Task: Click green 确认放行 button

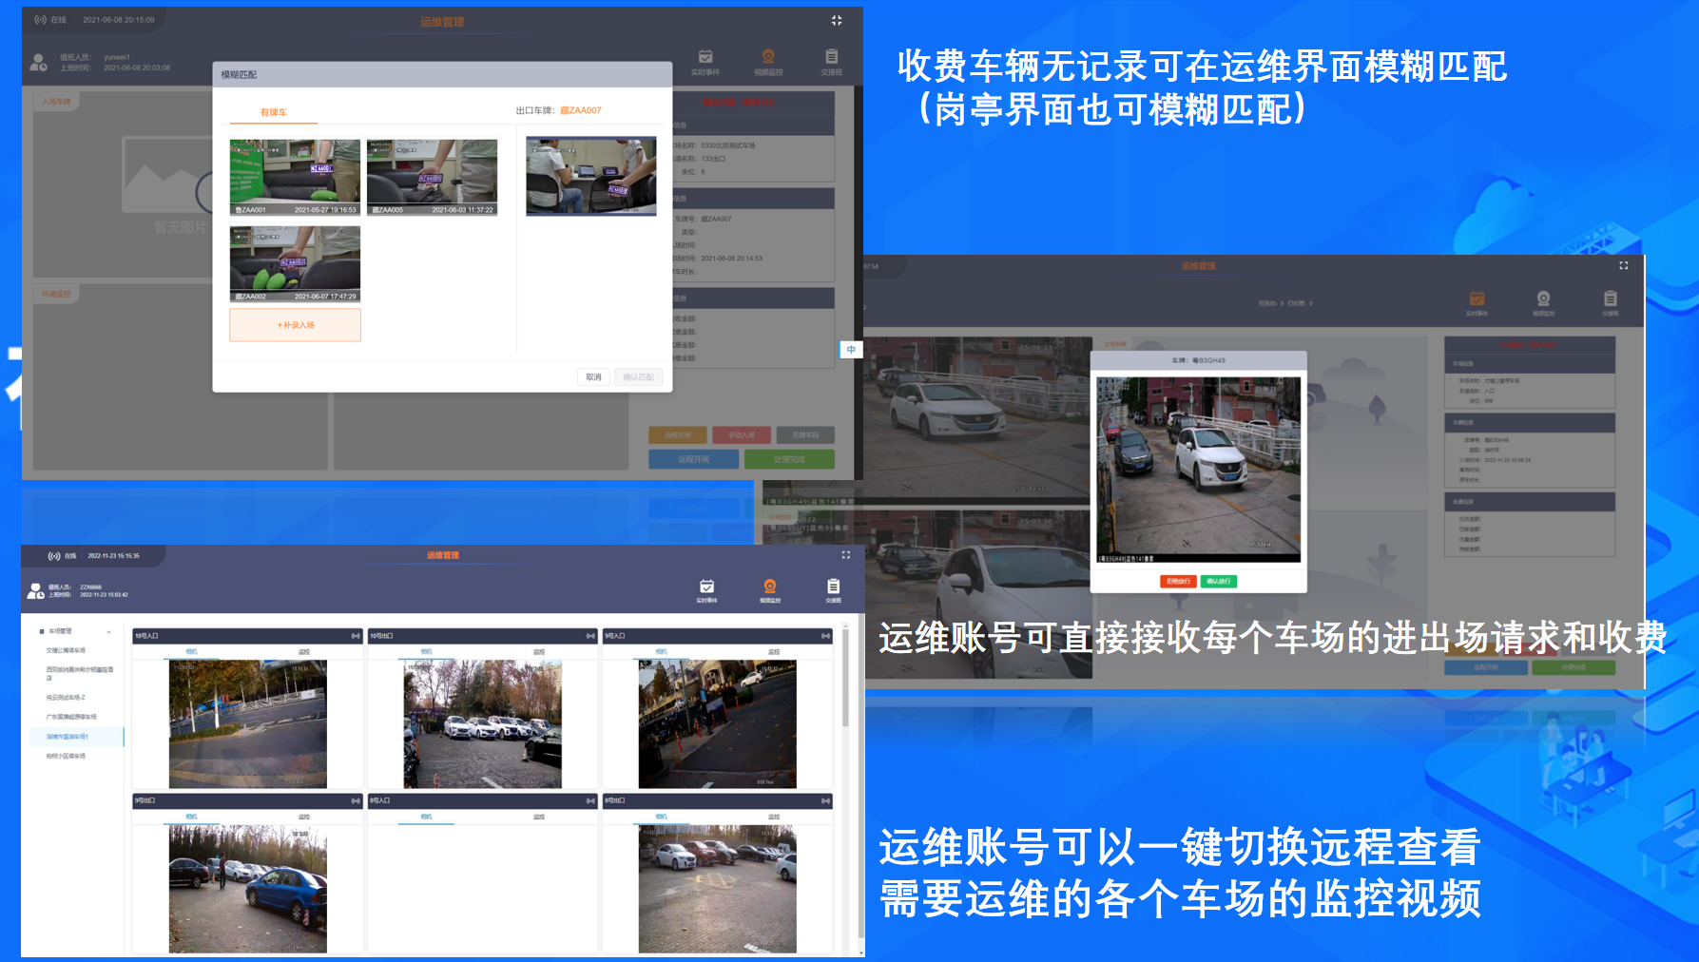Action: click(1218, 581)
